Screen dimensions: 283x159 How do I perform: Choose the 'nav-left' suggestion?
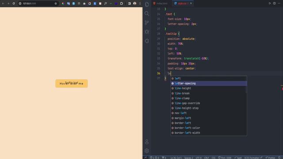(x=209, y=113)
